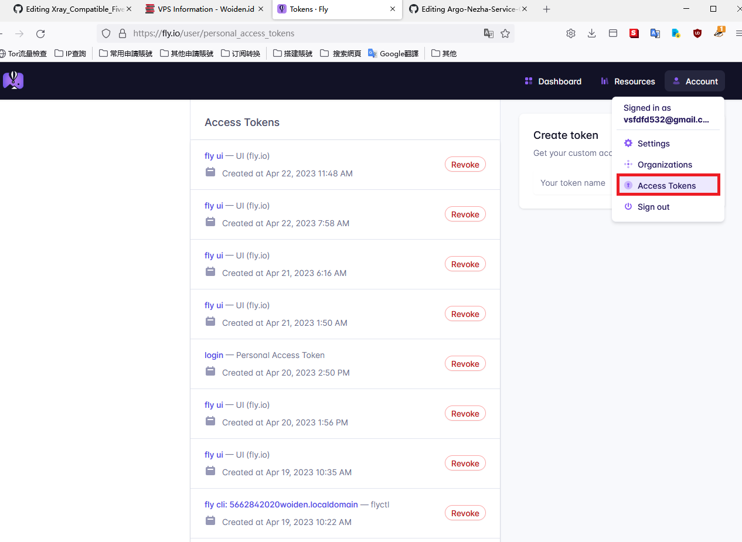742x542 pixels.
Task: Open the Dashboard nav item
Action: click(553, 81)
